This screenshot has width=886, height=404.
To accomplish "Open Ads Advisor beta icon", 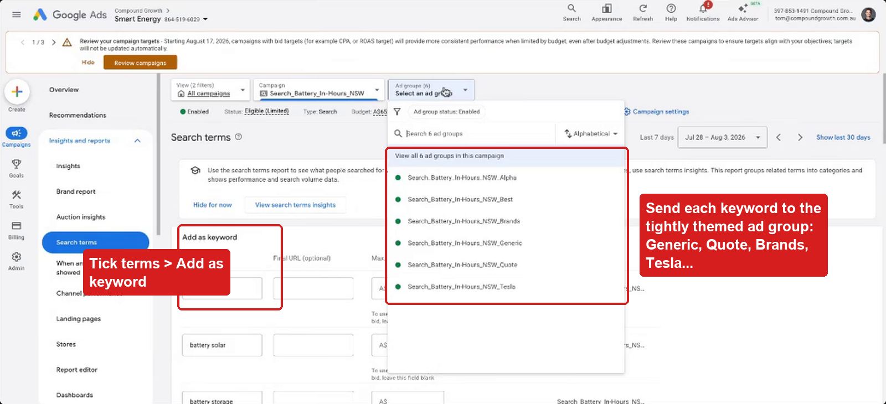I will tap(743, 13).
